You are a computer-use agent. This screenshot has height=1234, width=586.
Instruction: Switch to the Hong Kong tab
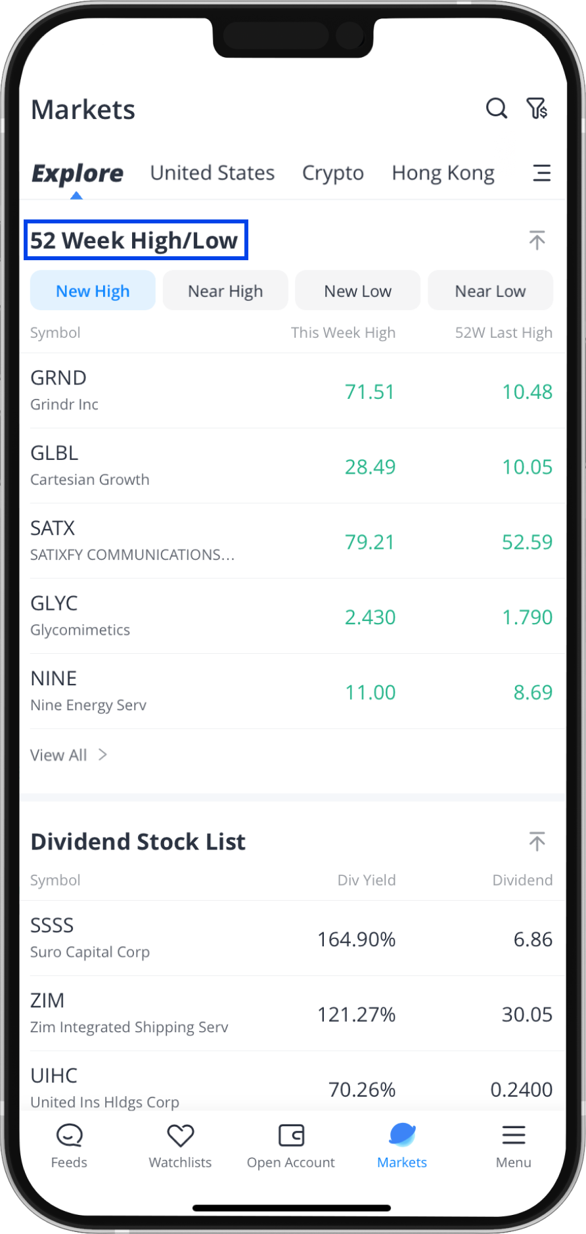pyautogui.click(x=443, y=173)
